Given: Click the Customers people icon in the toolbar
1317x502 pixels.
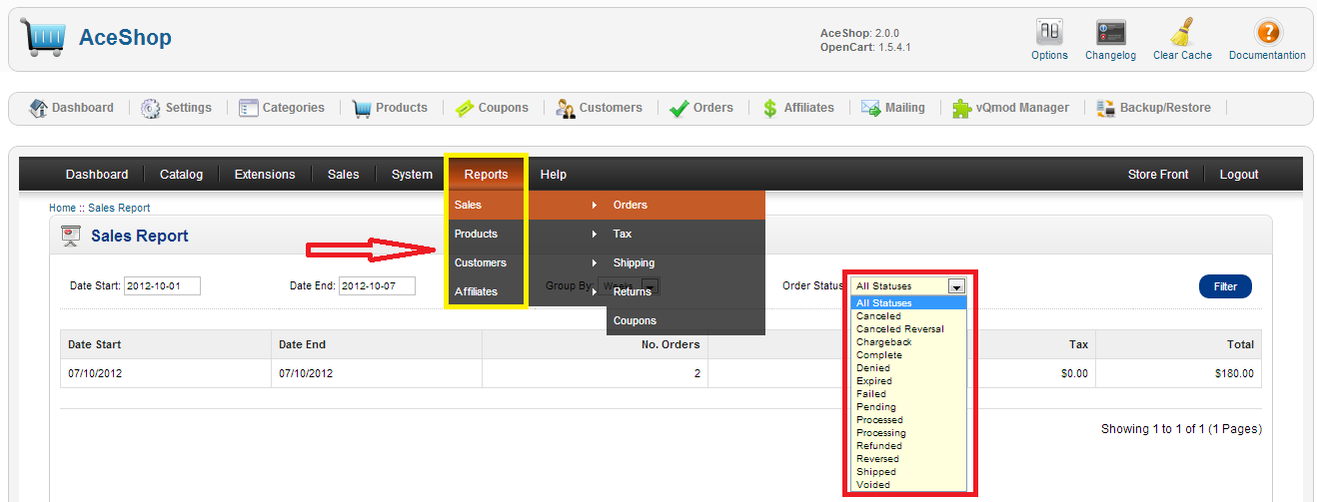Looking at the screenshot, I should coord(566,108).
